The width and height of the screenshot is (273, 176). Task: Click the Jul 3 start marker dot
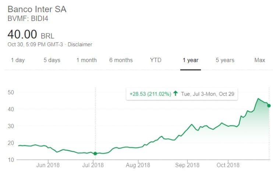[x=95, y=154]
